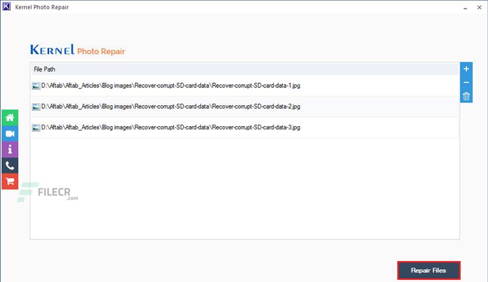Click the purple info sidebar icon
The height and width of the screenshot is (282, 488).
click(10, 150)
